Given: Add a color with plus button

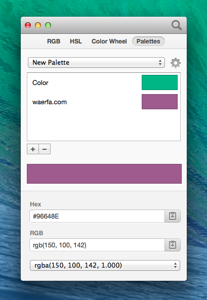Looking at the screenshot, I should click(x=33, y=149).
